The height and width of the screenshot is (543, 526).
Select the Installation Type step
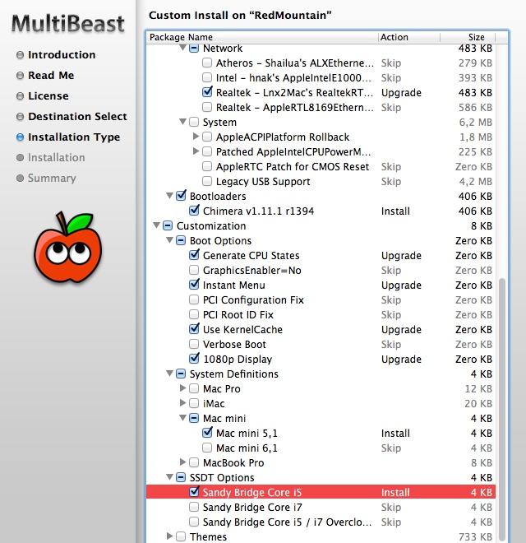tap(74, 137)
